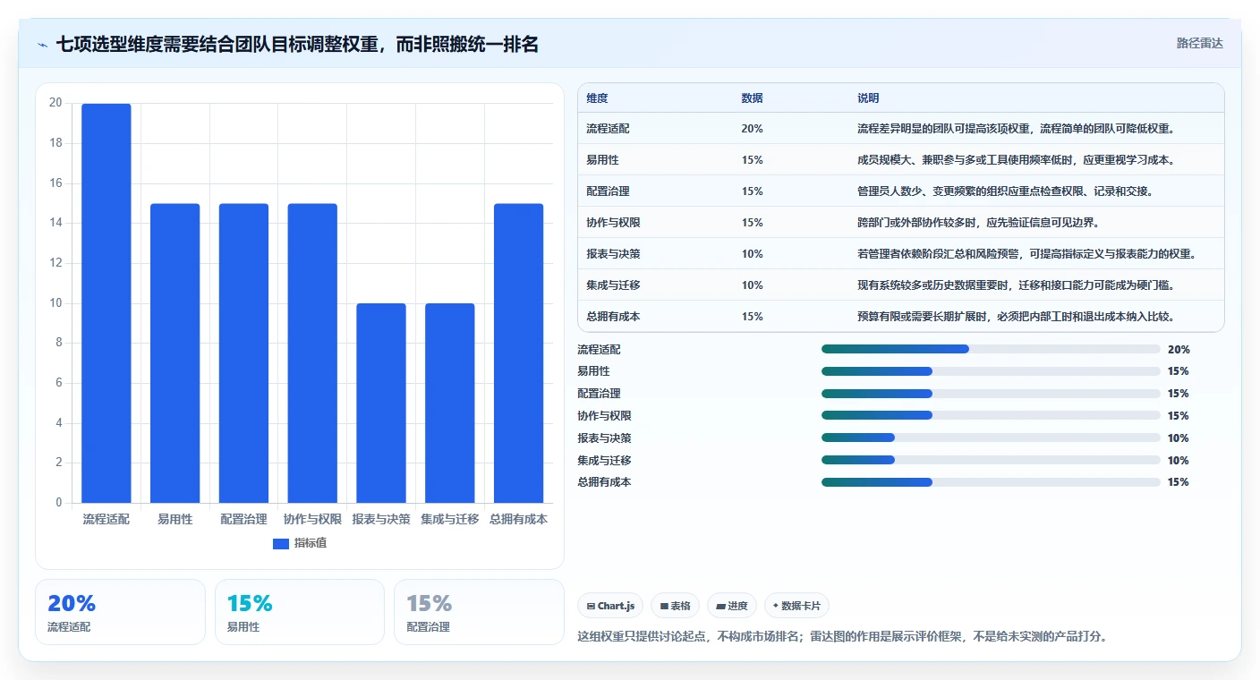The height and width of the screenshot is (680, 1260).
Task: Click the 流程适配 bar in the chart
Action: 106,303
